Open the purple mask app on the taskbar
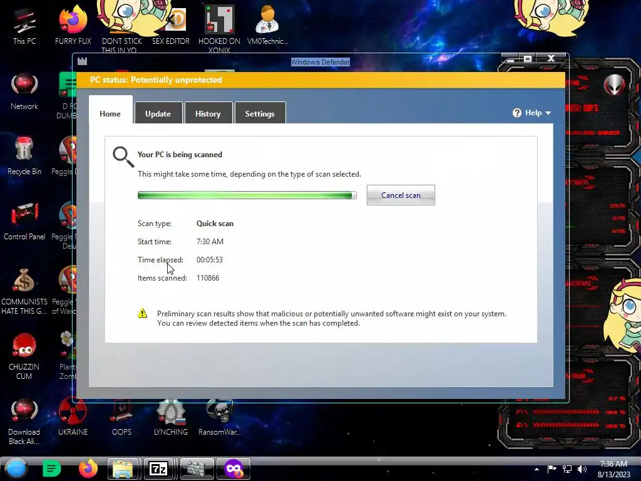Viewport: 641px width, 481px height. pyautogui.click(x=233, y=468)
